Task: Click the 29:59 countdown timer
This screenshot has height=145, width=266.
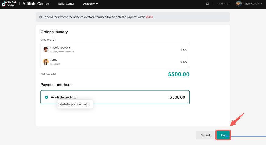Action: coord(149,17)
